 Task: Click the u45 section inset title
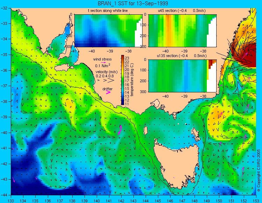[x=182, y=11]
